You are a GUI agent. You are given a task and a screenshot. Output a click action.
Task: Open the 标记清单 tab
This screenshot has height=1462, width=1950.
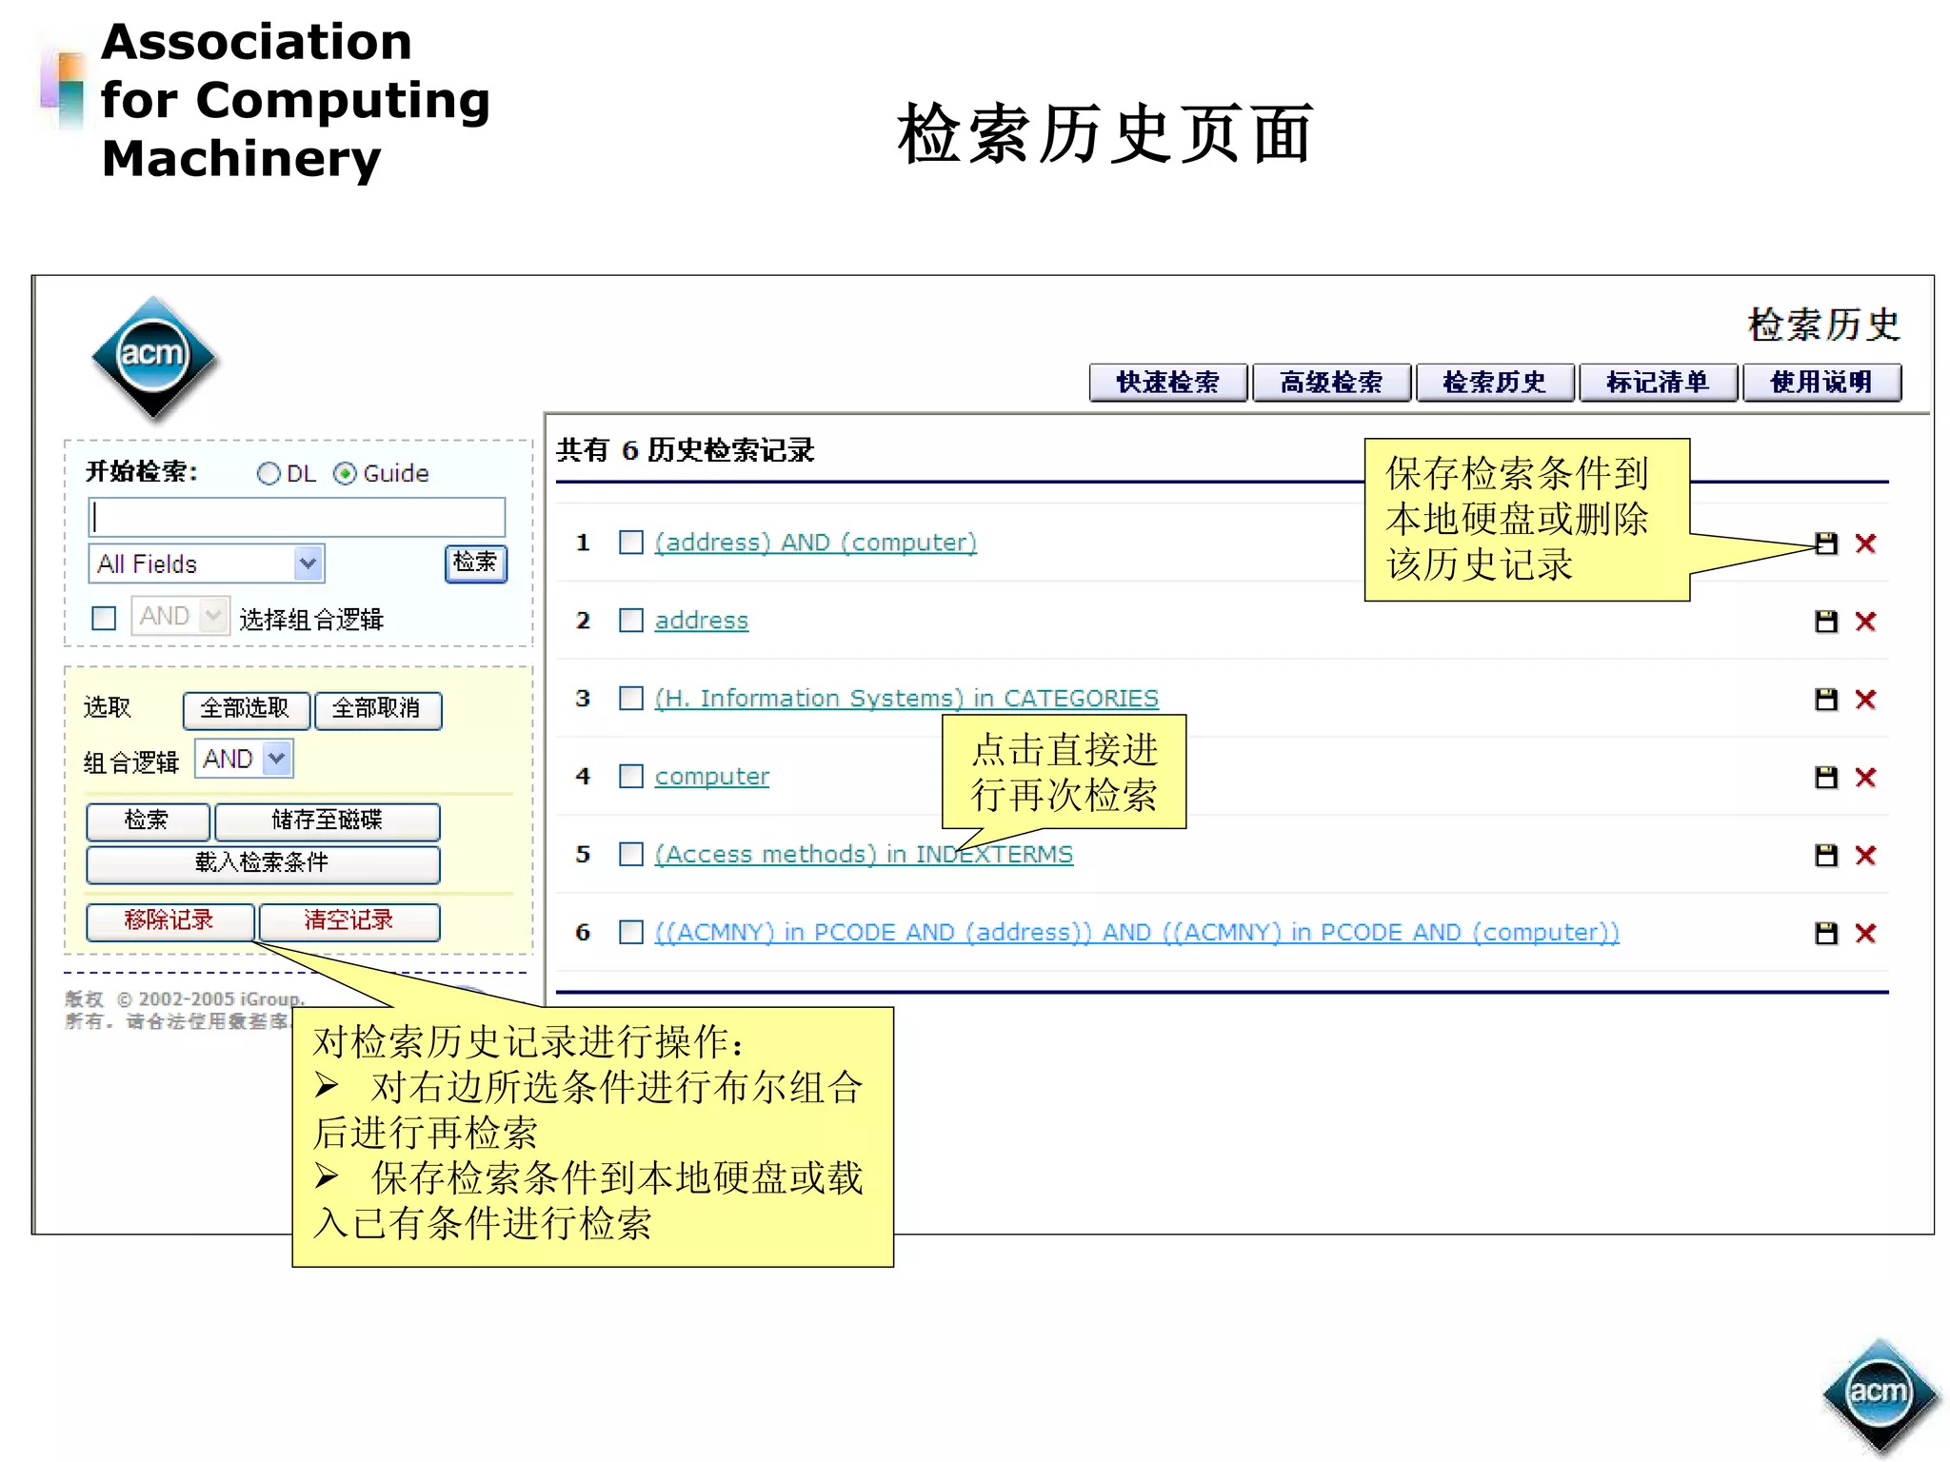pyautogui.click(x=1657, y=383)
